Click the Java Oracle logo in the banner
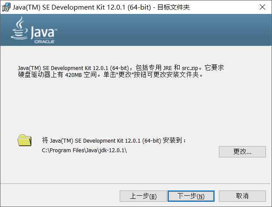The height and width of the screenshot is (207, 272). [x=34, y=30]
